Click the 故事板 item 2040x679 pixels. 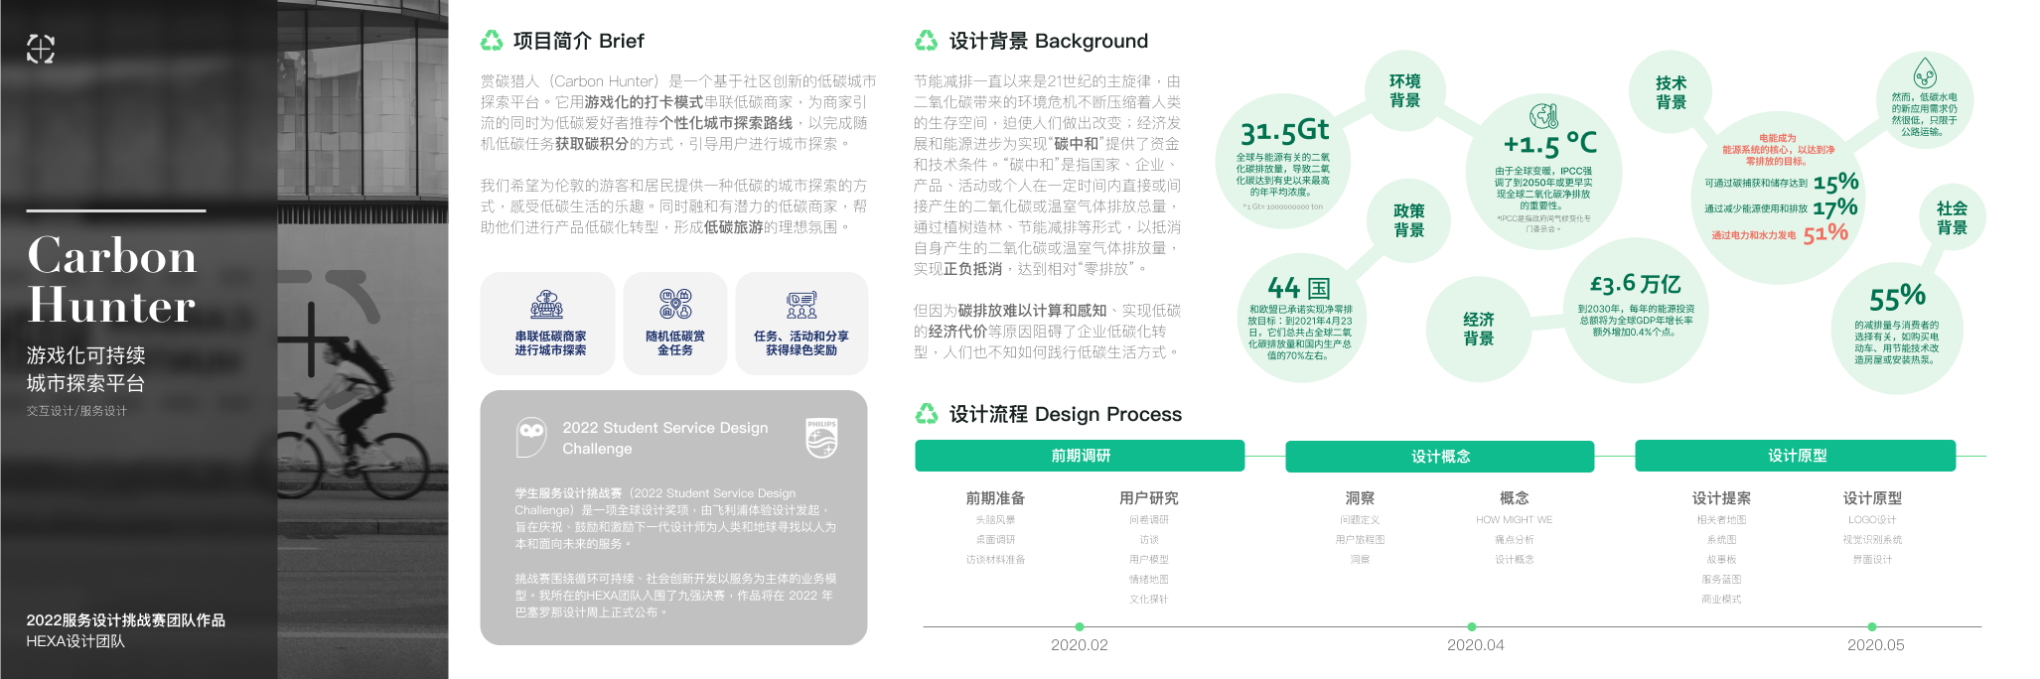tap(1721, 560)
